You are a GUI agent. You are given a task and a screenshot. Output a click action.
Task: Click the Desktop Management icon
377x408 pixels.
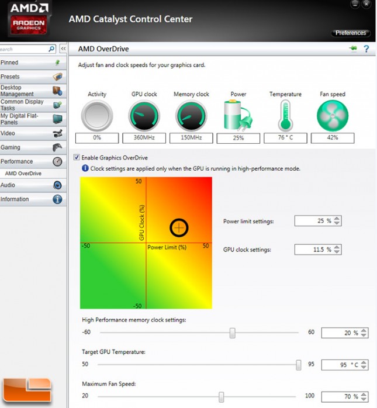pyautogui.click(x=57, y=91)
